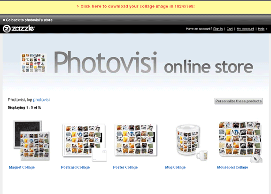
Task: Open the Cart link
Action: pos(230,29)
